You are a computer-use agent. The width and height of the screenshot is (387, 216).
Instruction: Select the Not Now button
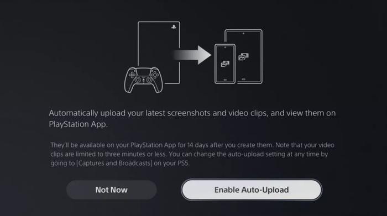point(111,189)
